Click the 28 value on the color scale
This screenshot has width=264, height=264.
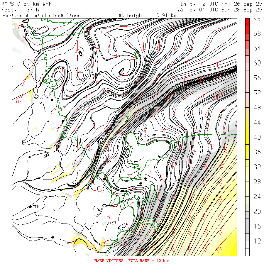257,182
